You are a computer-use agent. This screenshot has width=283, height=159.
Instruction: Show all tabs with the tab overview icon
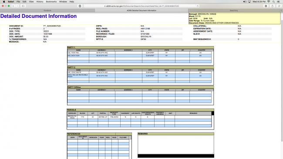[279, 6]
